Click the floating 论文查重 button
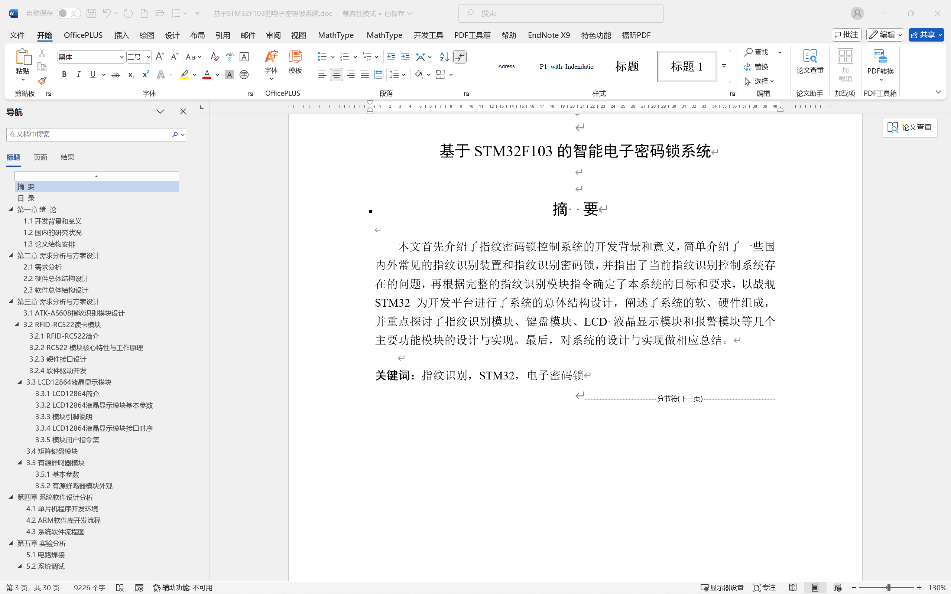Viewport: 951px width, 594px height. click(x=909, y=128)
